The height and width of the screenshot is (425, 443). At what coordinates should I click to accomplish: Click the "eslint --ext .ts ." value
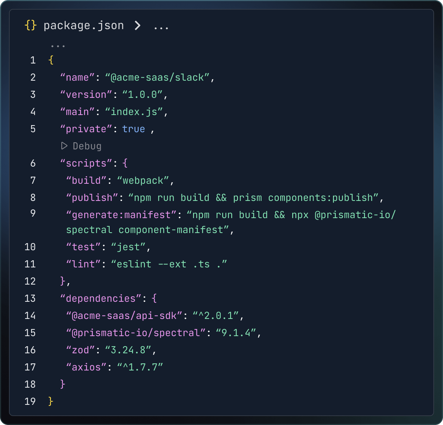(169, 264)
